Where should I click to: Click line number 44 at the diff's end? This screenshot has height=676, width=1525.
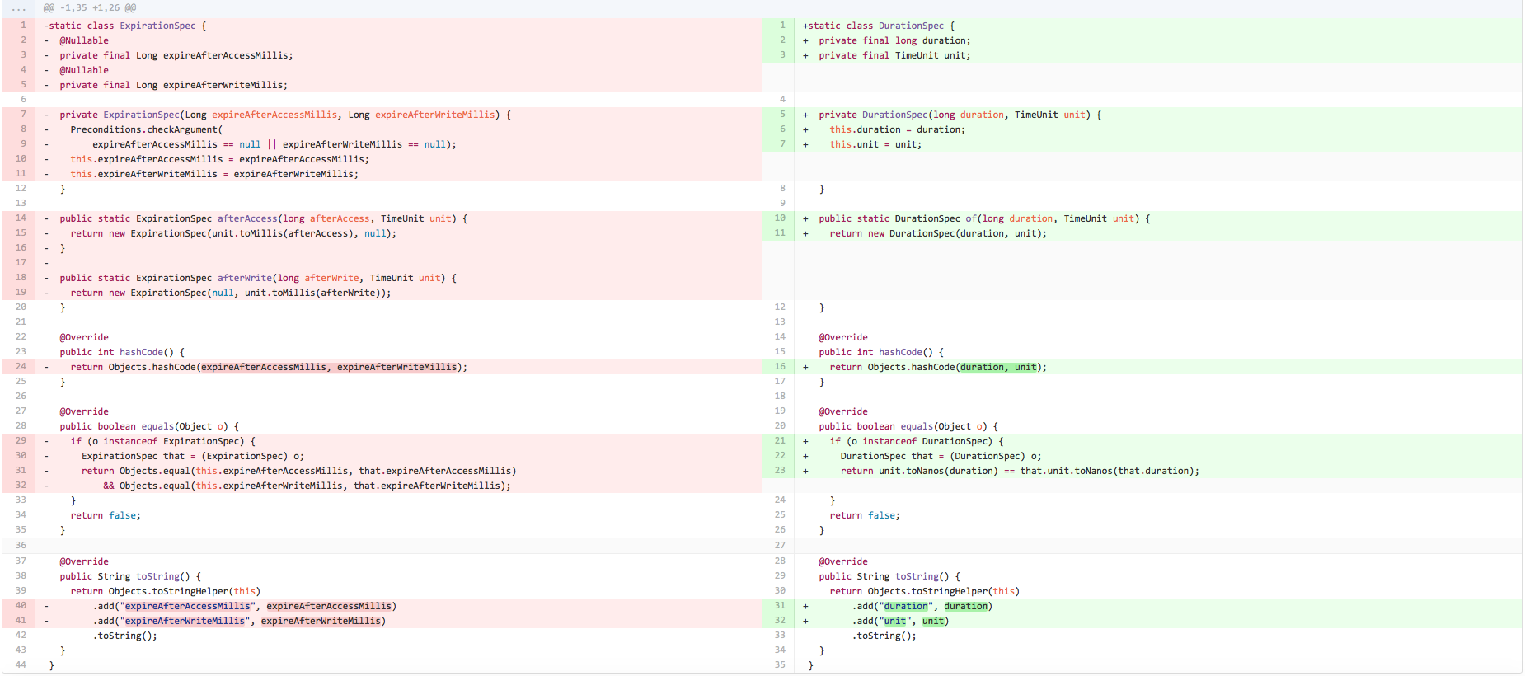point(21,664)
